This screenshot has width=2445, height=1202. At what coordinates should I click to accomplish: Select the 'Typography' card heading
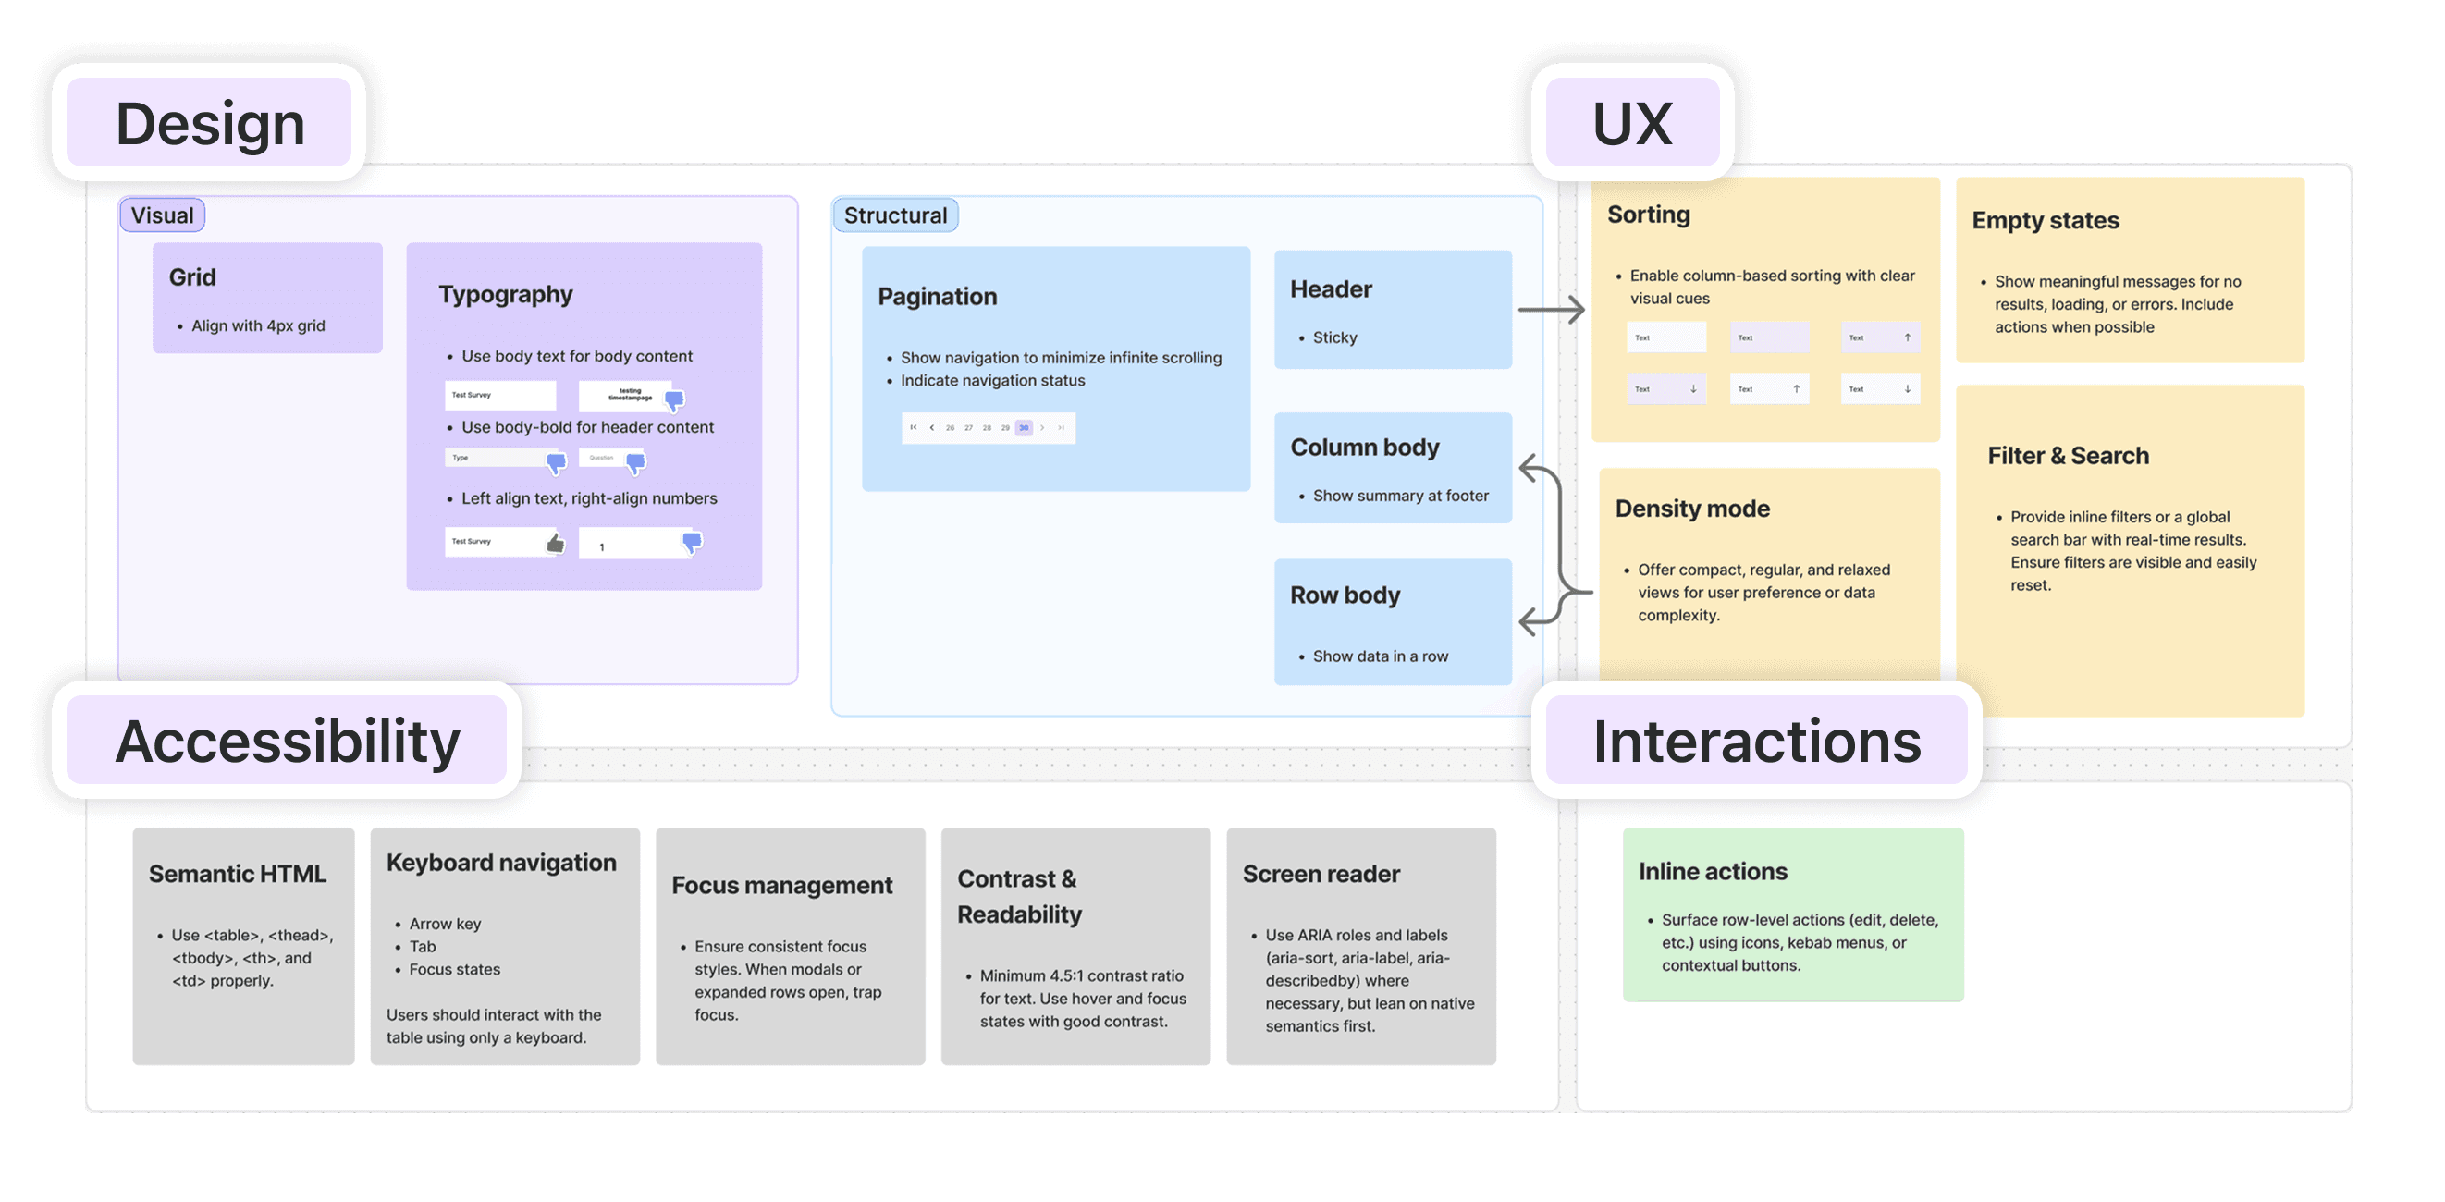click(506, 294)
